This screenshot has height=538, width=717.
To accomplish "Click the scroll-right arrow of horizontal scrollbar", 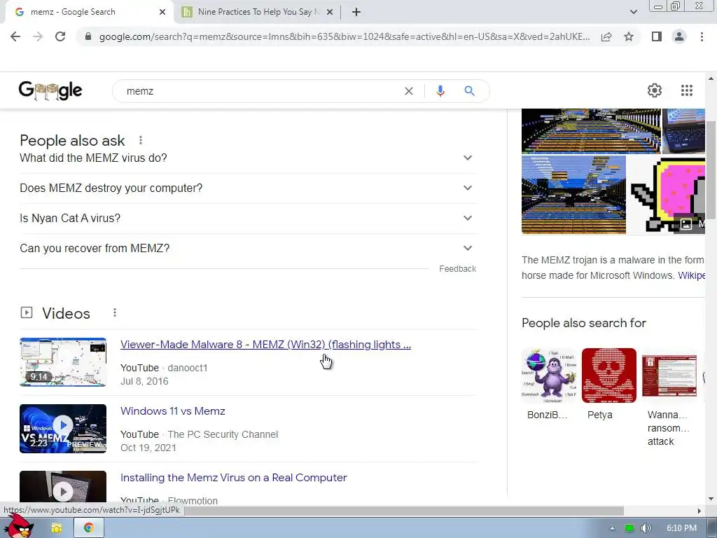I will point(699,511).
